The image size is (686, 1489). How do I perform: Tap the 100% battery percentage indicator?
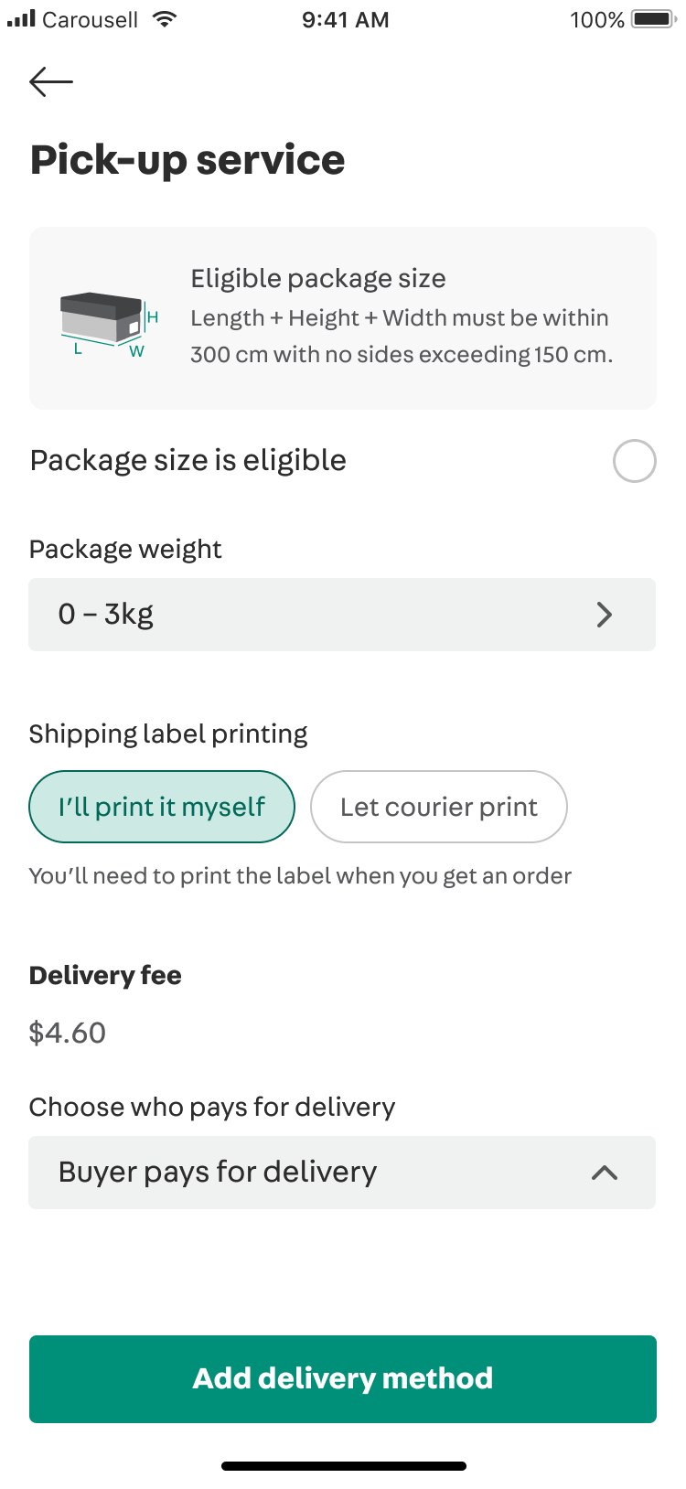coord(596,20)
